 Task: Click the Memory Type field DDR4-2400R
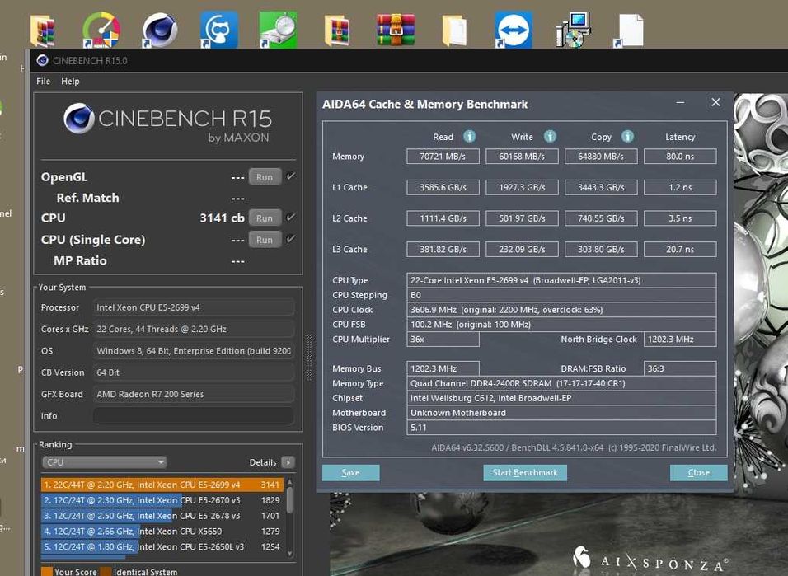(561, 383)
